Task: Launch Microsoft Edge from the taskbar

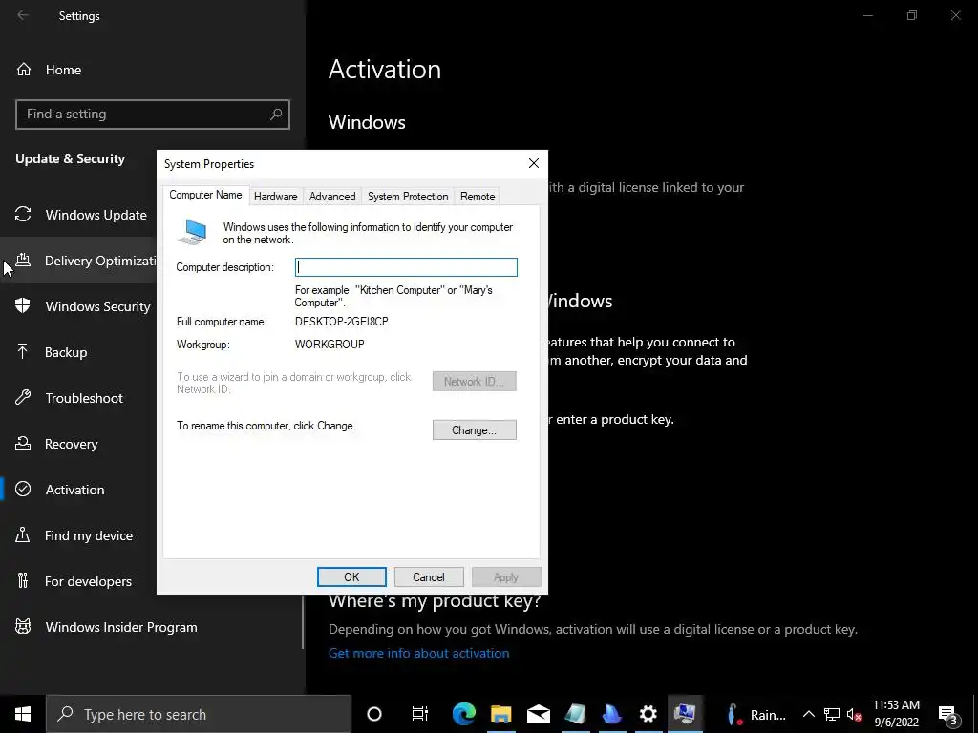Action: click(x=463, y=714)
